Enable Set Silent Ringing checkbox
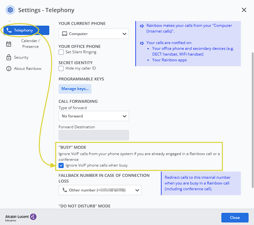This screenshot has width=254, height=225. 61,52
